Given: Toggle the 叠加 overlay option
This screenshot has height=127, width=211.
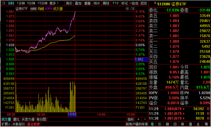Looking at the screenshot, I should (78, 3).
